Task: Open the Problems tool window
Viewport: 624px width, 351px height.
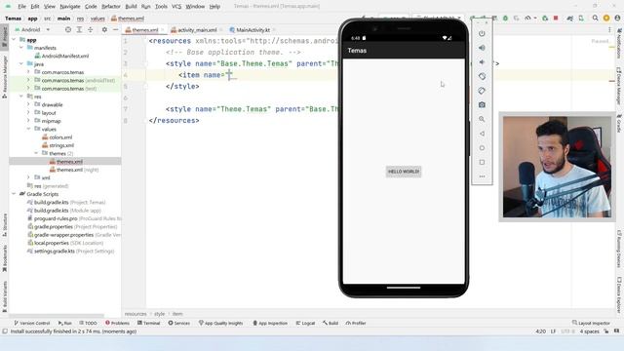Action: pyautogui.click(x=117, y=323)
